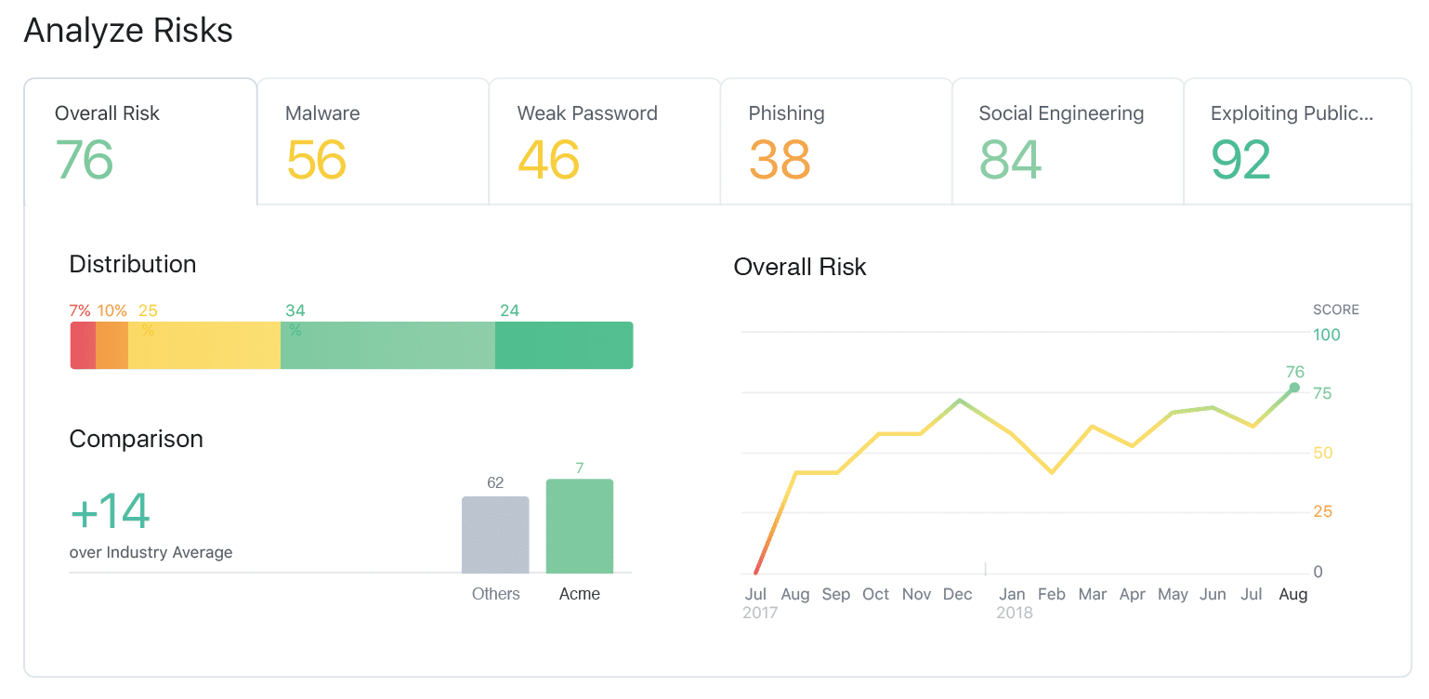Viewport: 1429px width, 699px height.
Task: Select the yellow 25% distribution segment
Action: coord(204,346)
